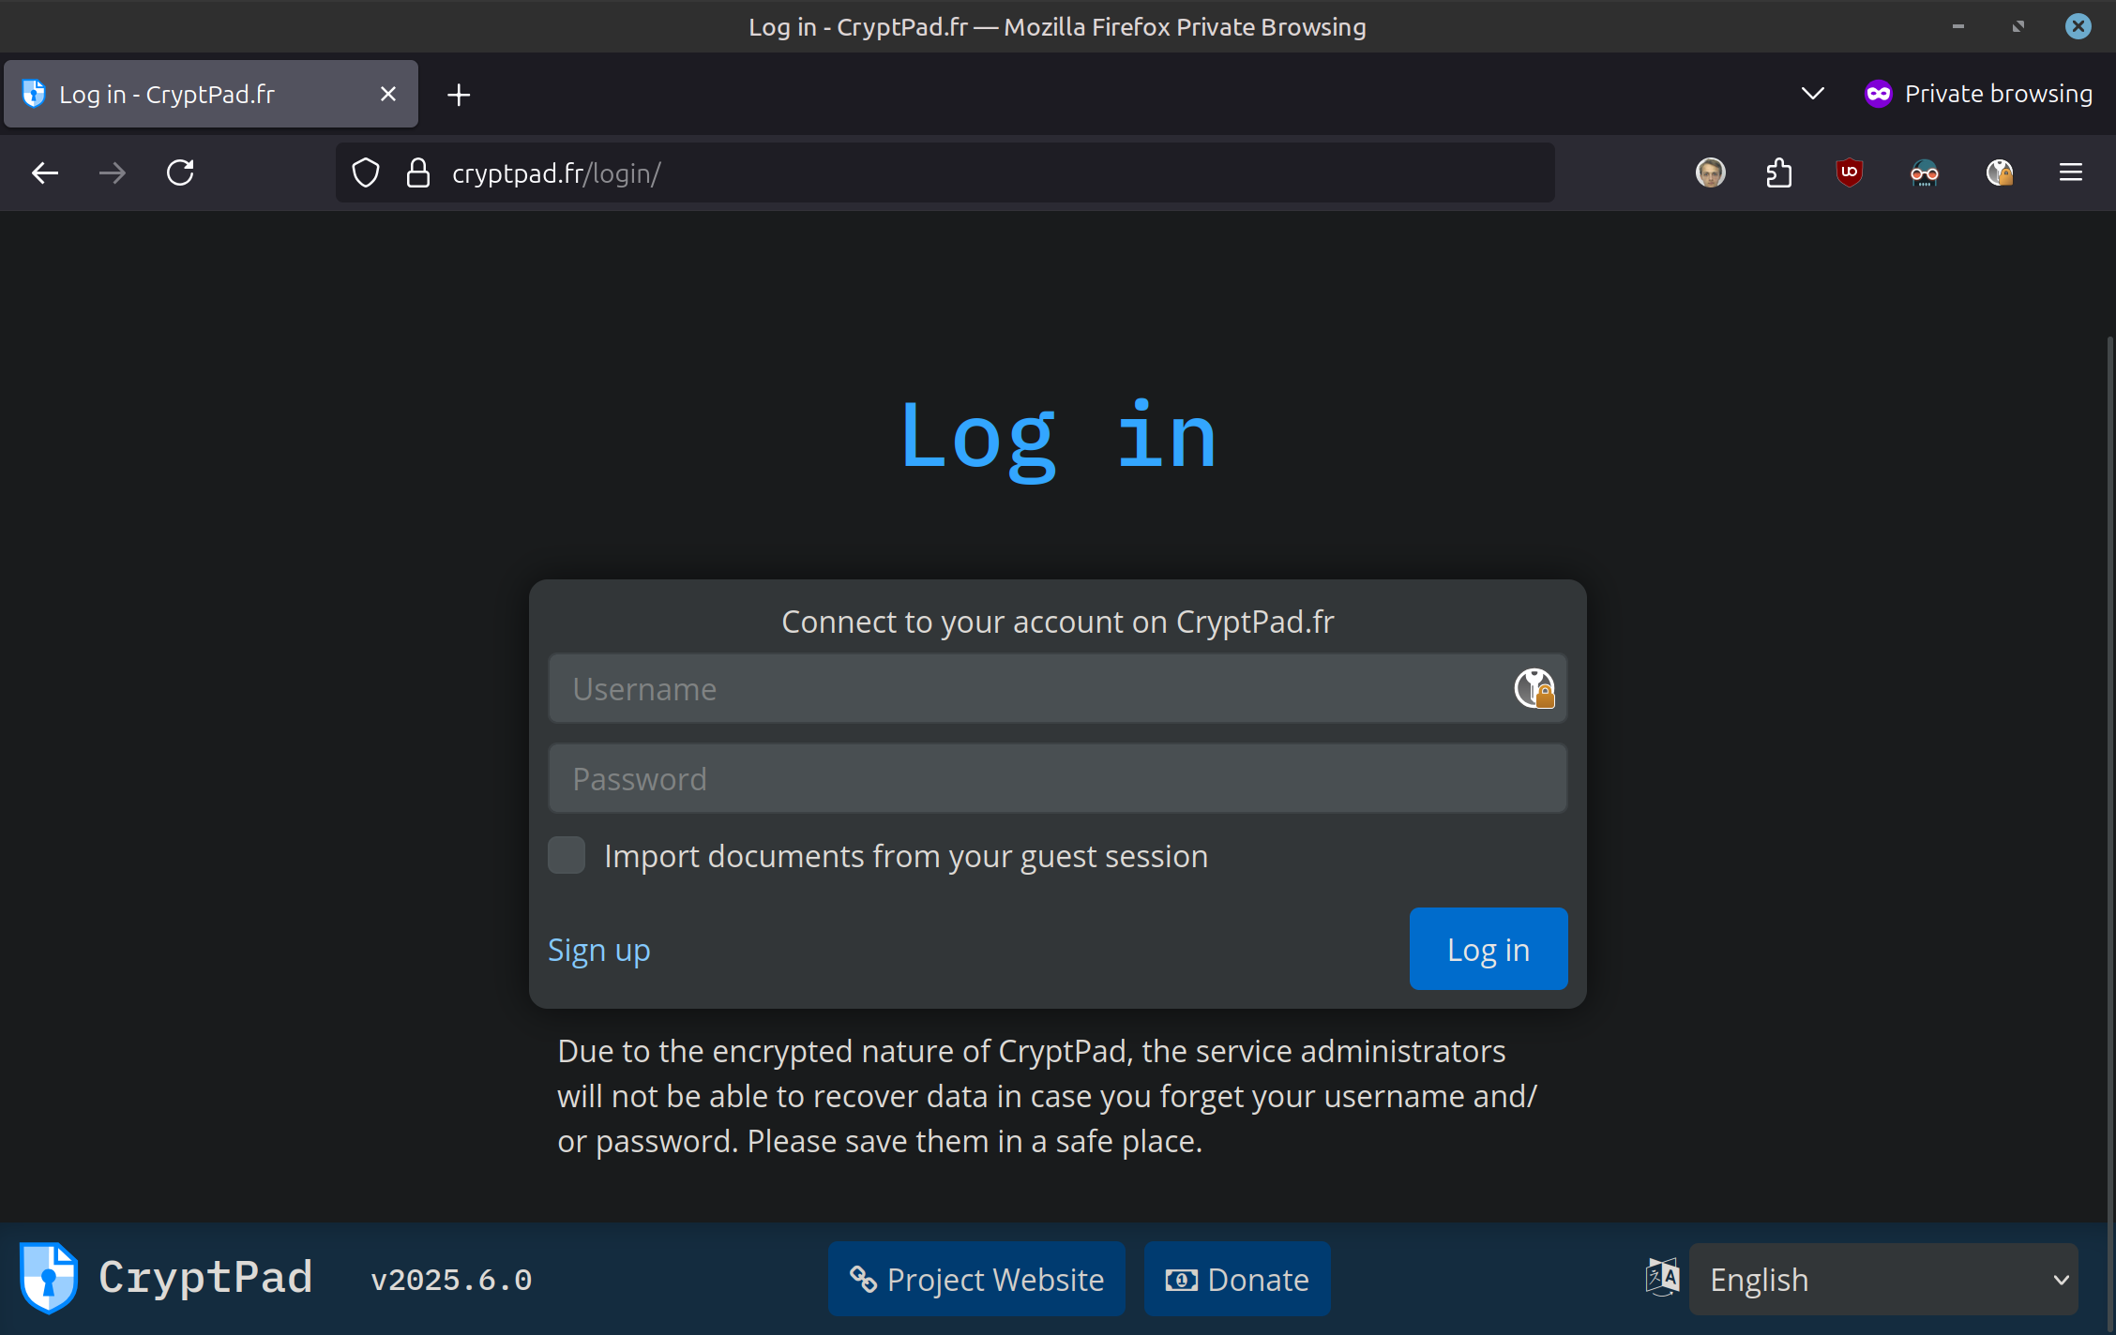Viewport: 2116px width, 1335px height.
Task: Open the Project Website link
Action: [x=976, y=1280]
